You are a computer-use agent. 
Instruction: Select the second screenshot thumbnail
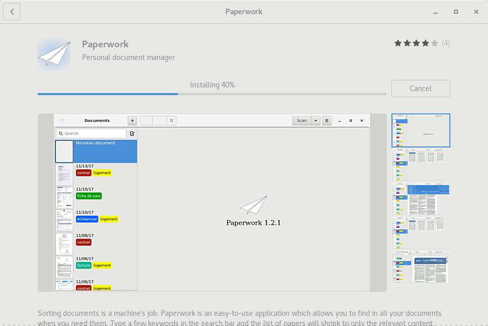(421, 165)
